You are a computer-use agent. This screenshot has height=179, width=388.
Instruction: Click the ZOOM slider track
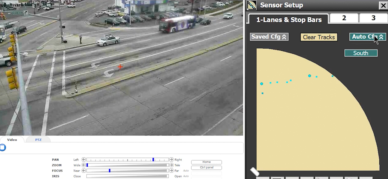click(128, 165)
